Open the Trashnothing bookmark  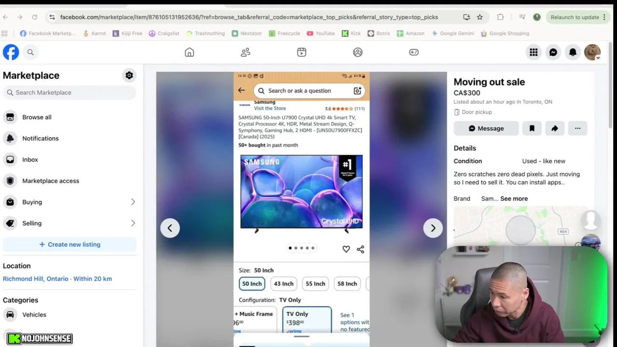point(205,33)
